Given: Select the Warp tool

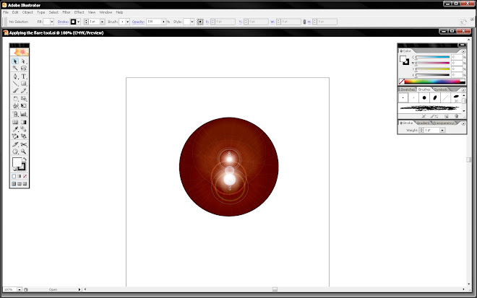Looking at the screenshot, I should tap(15, 106).
